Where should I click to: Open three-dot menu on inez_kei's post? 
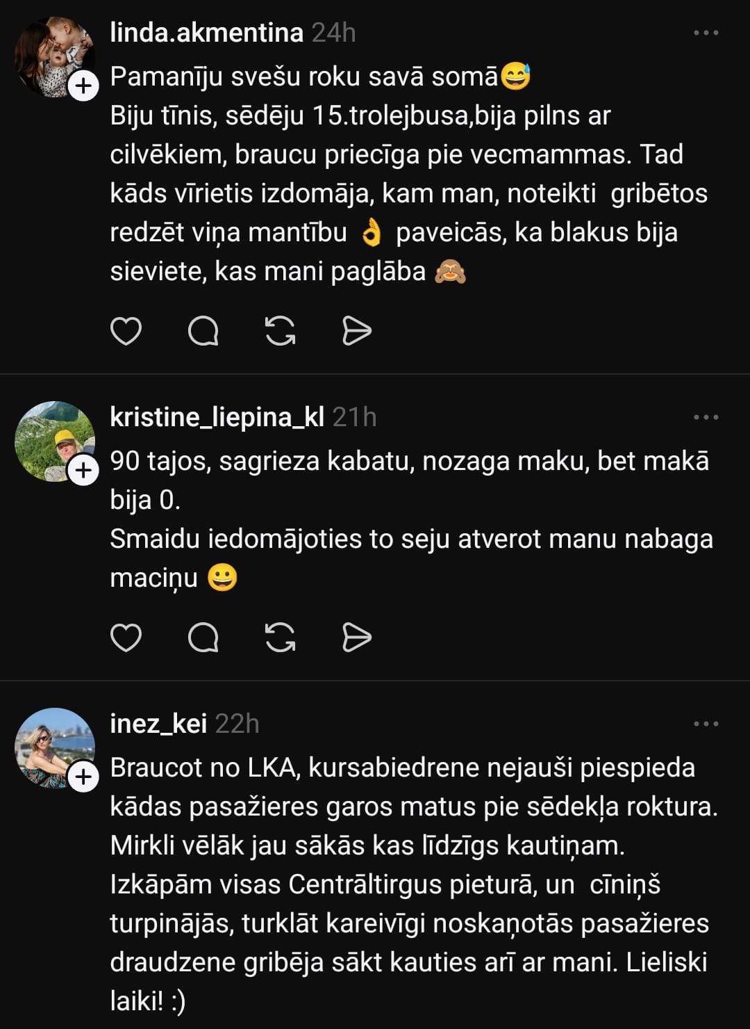coord(706,724)
